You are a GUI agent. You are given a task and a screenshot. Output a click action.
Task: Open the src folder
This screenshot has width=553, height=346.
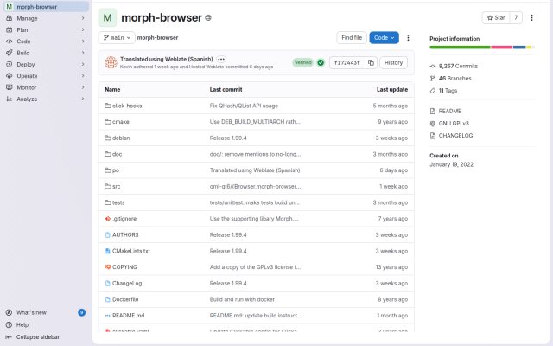pos(117,187)
